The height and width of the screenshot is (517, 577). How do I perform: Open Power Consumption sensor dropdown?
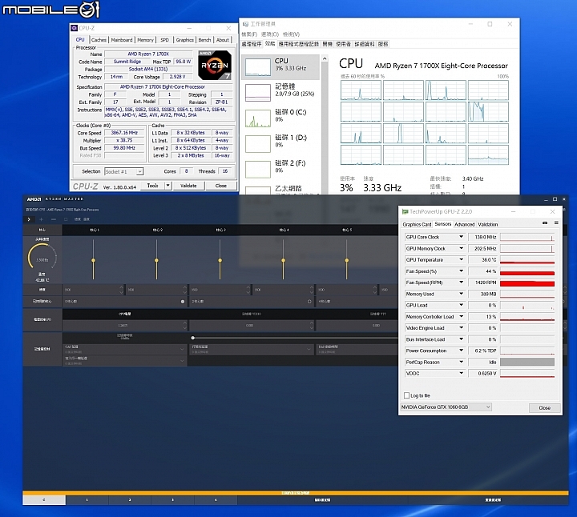(461, 351)
